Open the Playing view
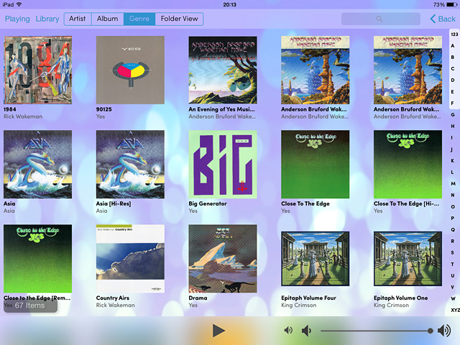 tap(17, 19)
